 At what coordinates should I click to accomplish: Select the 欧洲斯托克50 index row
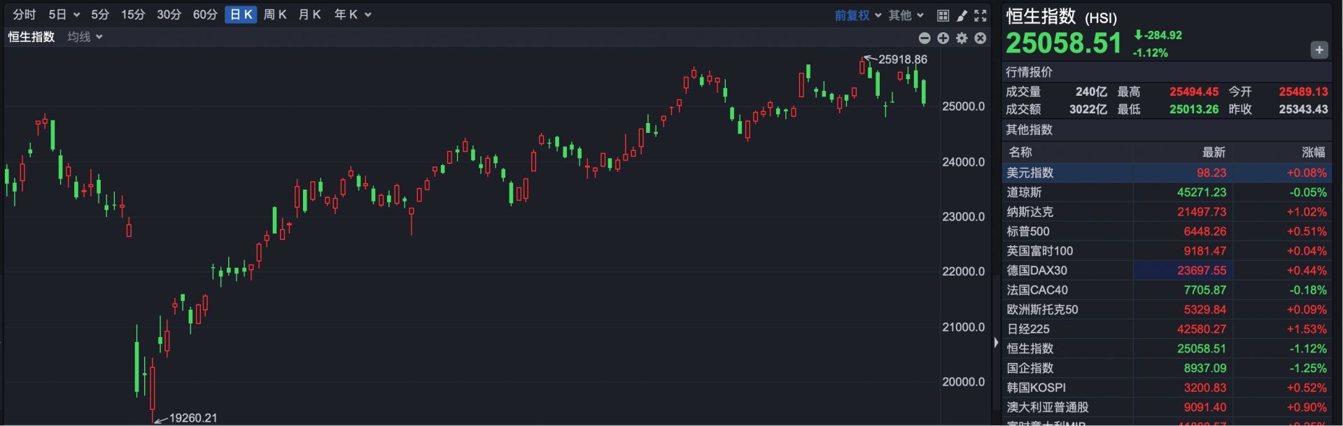tap(1167, 310)
